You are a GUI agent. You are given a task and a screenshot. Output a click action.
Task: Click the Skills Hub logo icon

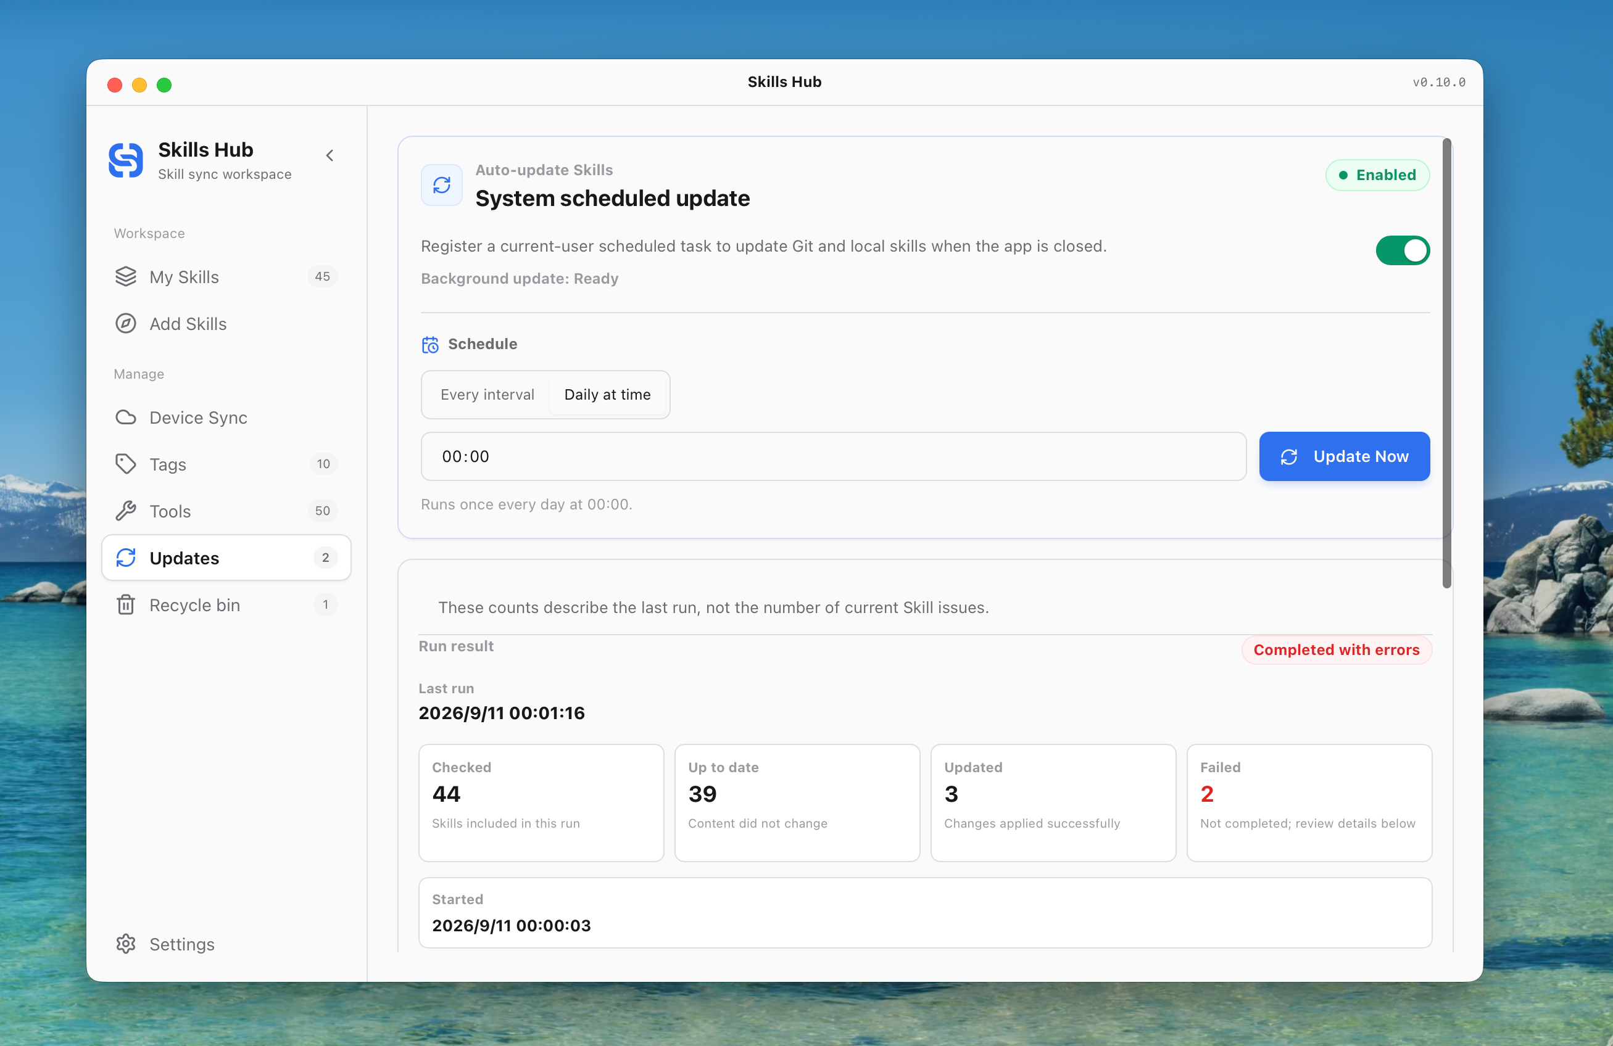tap(126, 160)
